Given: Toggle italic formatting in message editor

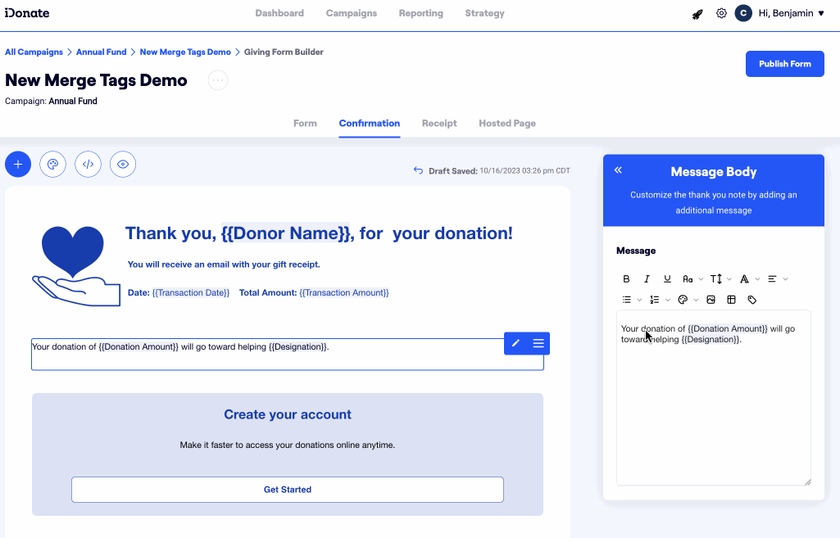Looking at the screenshot, I should [647, 279].
